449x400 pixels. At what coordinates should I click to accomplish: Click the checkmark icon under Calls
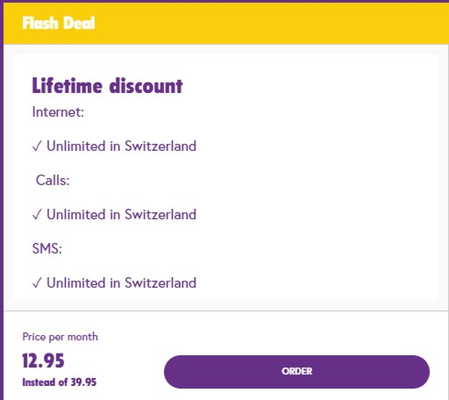(x=37, y=215)
